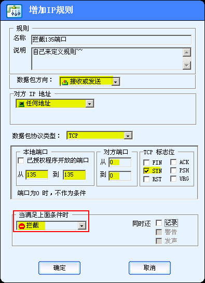Open the 数据包协议类型 TCP dropdown
This screenshot has height=283, width=205.
128,136
